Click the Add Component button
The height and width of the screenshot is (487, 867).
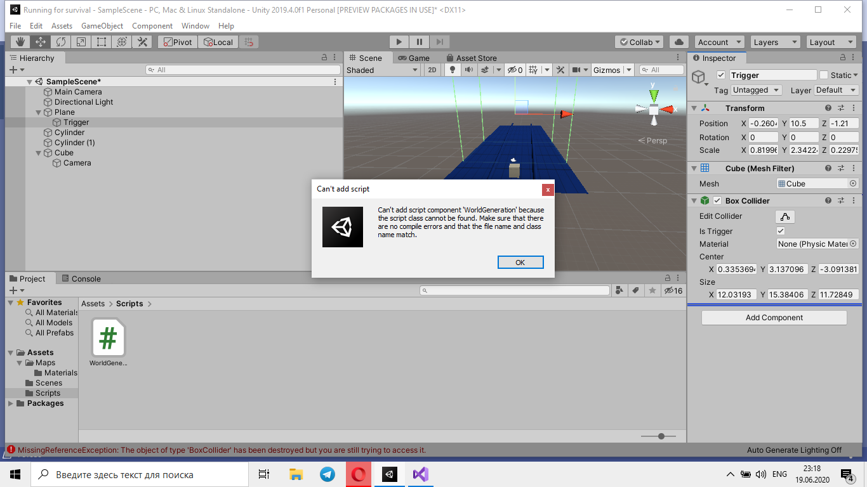[x=774, y=318]
